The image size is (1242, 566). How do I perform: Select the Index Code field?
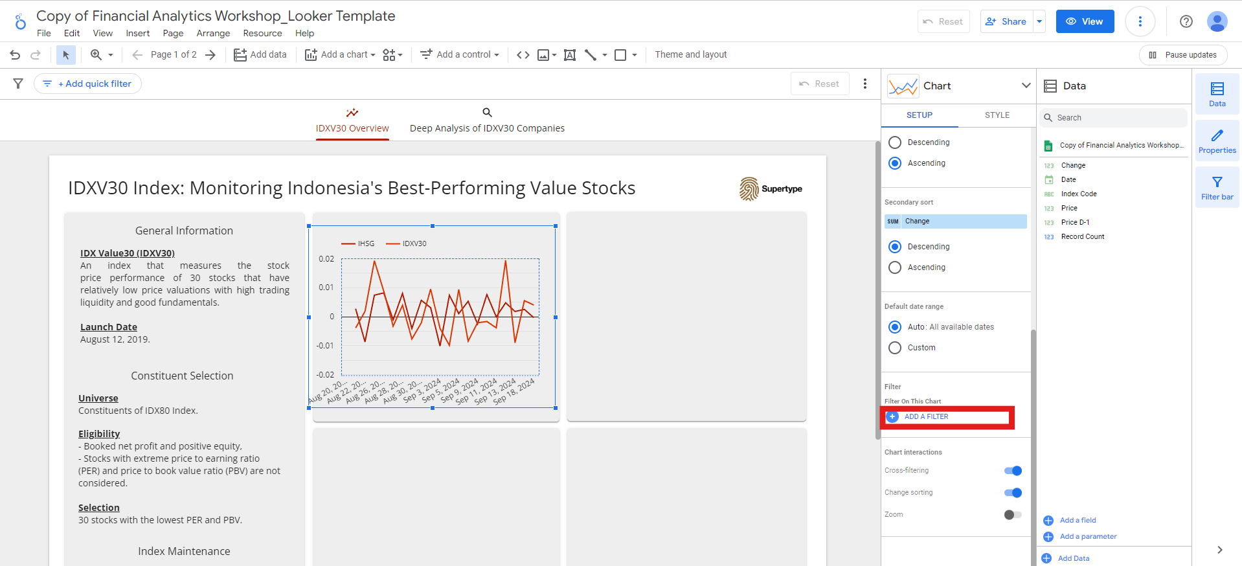pyautogui.click(x=1078, y=194)
